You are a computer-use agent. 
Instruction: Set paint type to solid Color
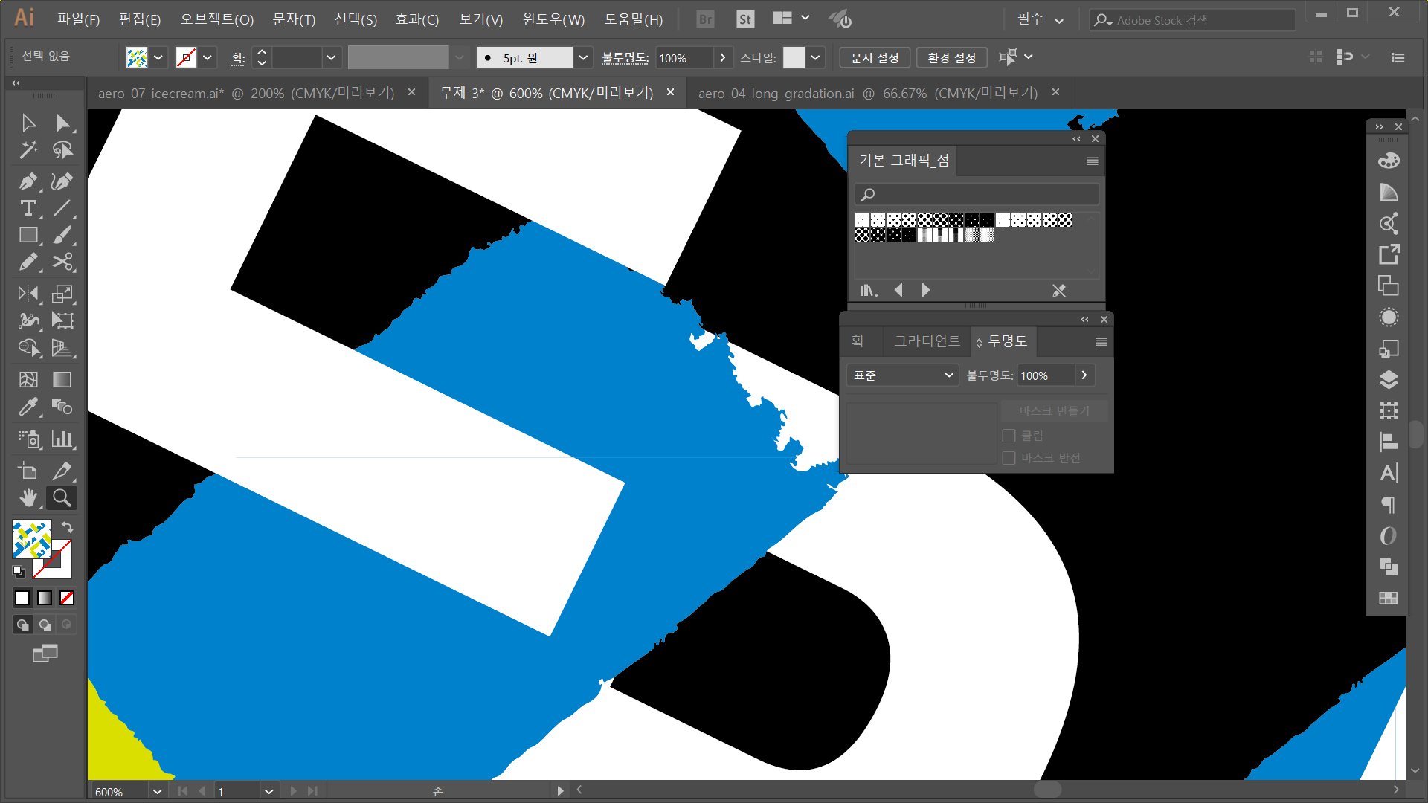(22, 598)
